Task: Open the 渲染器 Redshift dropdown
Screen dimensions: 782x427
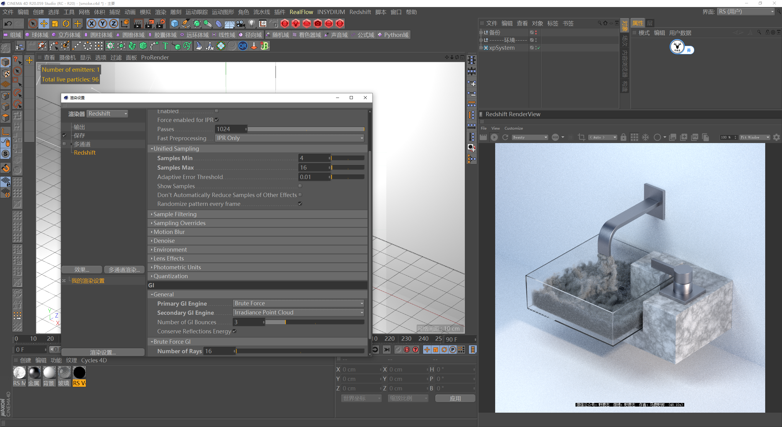Action: 108,114
